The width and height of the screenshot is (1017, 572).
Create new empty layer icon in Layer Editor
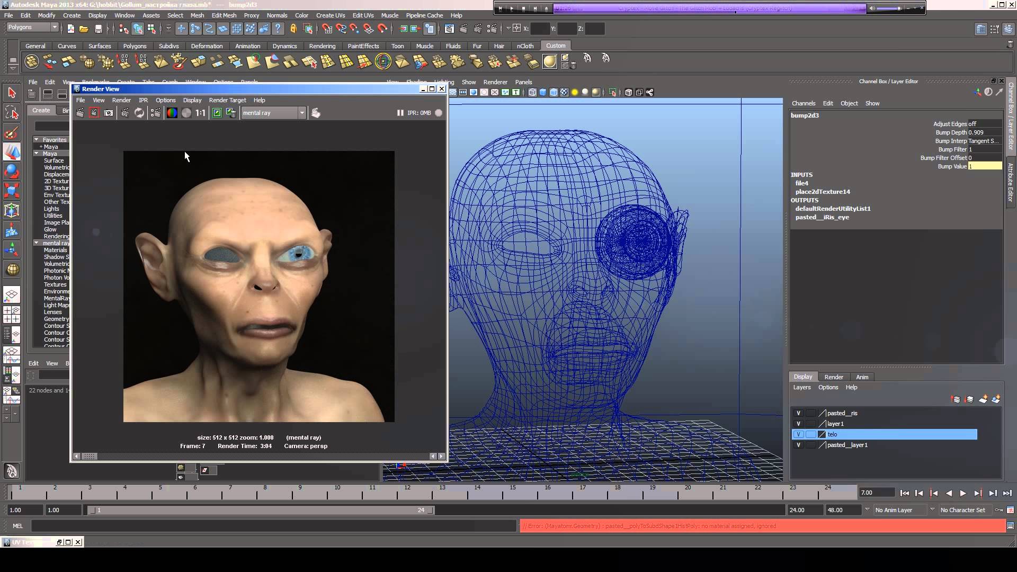pos(983,399)
